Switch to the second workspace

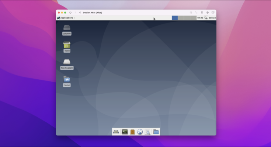click(181, 18)
